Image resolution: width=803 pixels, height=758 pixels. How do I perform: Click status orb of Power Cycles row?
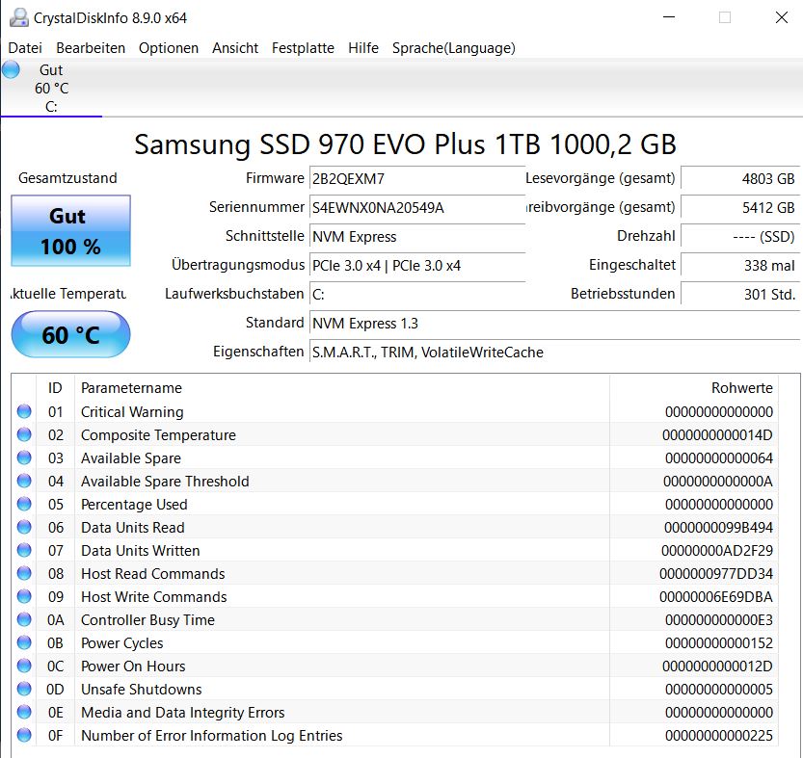(24, 642)
